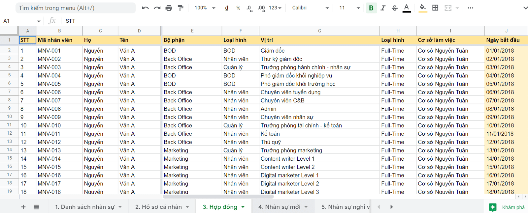Viewport: 528px width, 213px height.
Task: Click the Undo arrow icon
Action: (145, 8)
